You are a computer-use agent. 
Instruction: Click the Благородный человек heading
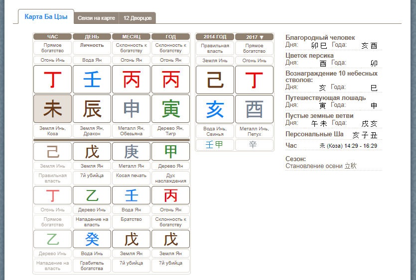pos(320,38)
